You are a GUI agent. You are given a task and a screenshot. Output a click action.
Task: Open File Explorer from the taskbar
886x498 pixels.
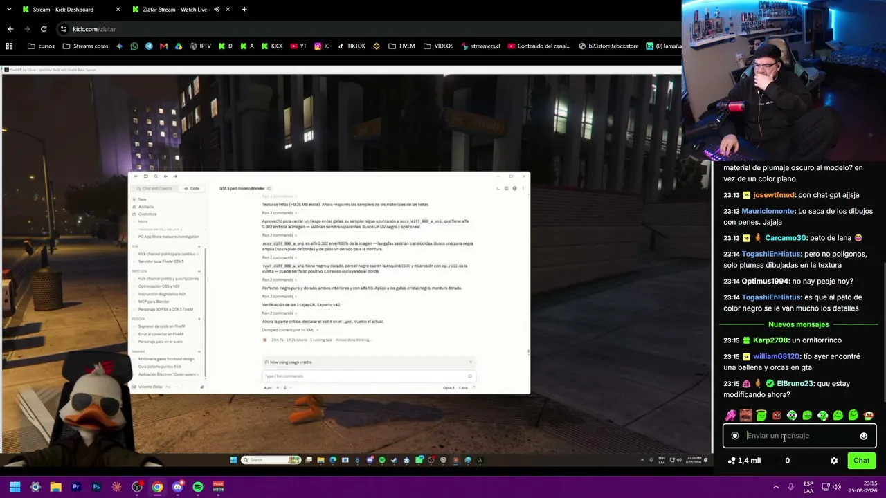[x=55, y=487]
